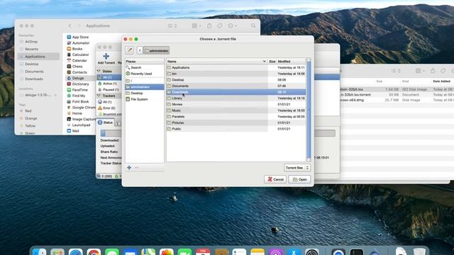Select the Red tag in Finder sidebar
The height and width of the screenshot is (255, 454).
pos(28,111)
